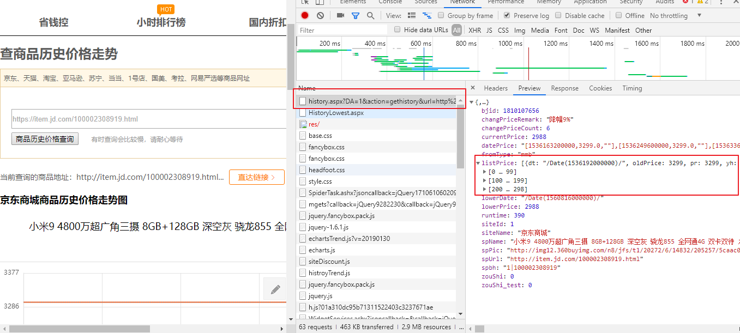Image resolution: width=740 pixels, height=333 pixels.
Task: Click the network Filter text field
Action: click(341, 31)
